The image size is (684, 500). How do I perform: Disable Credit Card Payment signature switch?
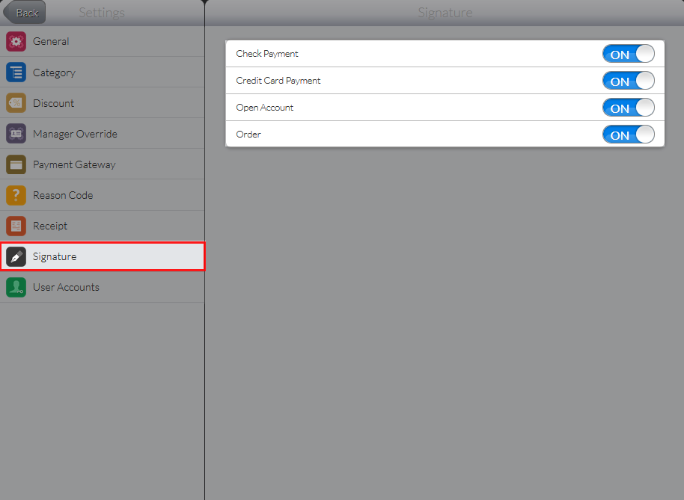click(x=628, y=81)
